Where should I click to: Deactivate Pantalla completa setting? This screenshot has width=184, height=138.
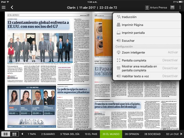pyautogui.click(x=170, y=60)
